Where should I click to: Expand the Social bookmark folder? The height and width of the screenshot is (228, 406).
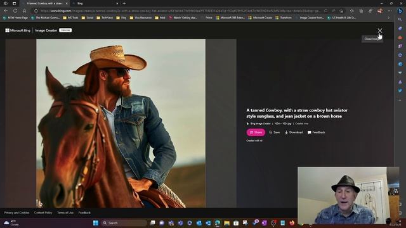[88, 18]
